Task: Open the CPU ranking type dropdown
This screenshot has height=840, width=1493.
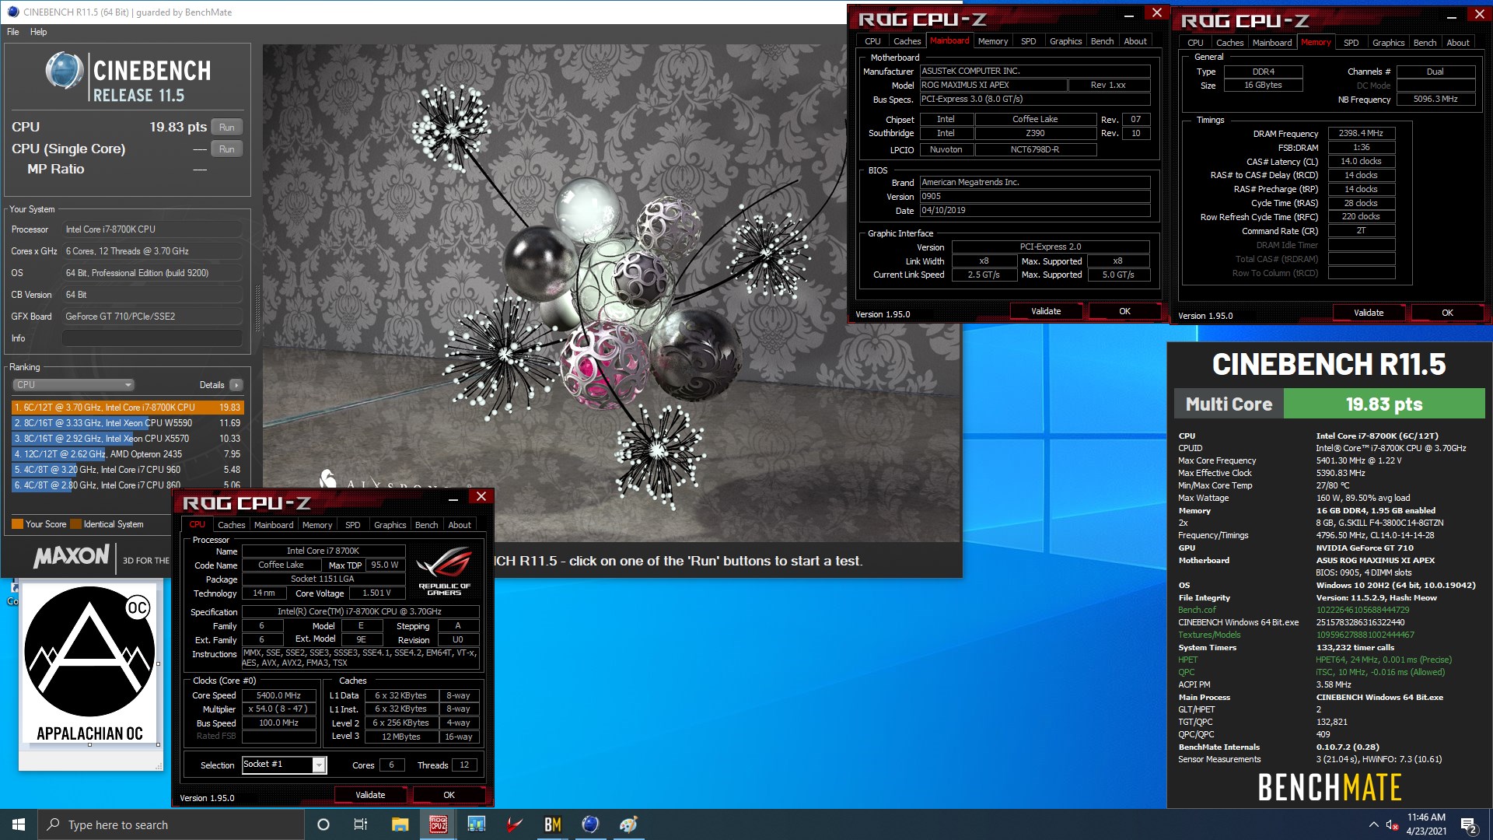Action: tap(73, 385)
